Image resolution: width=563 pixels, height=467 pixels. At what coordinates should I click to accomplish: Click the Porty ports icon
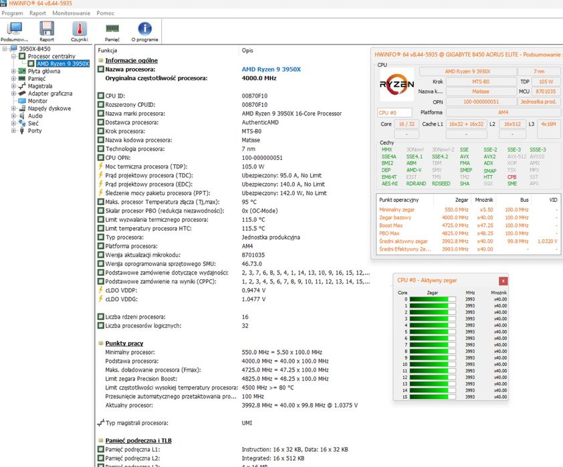[22, 131]
